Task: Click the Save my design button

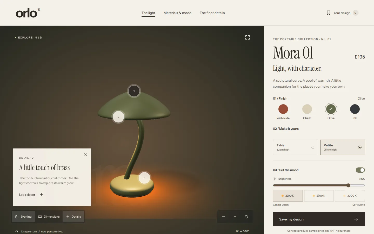Action: [x=319, y=219]
